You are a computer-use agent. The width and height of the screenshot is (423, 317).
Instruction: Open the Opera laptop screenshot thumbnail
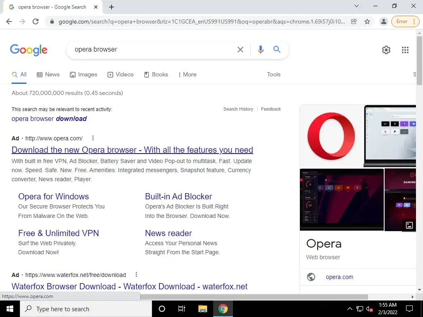[390, 136]
